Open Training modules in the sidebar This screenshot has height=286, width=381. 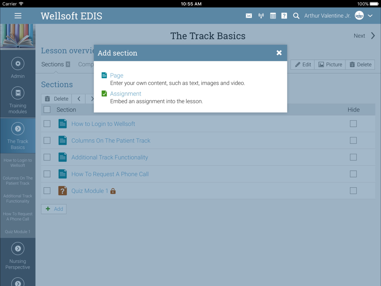pos(18,100)
